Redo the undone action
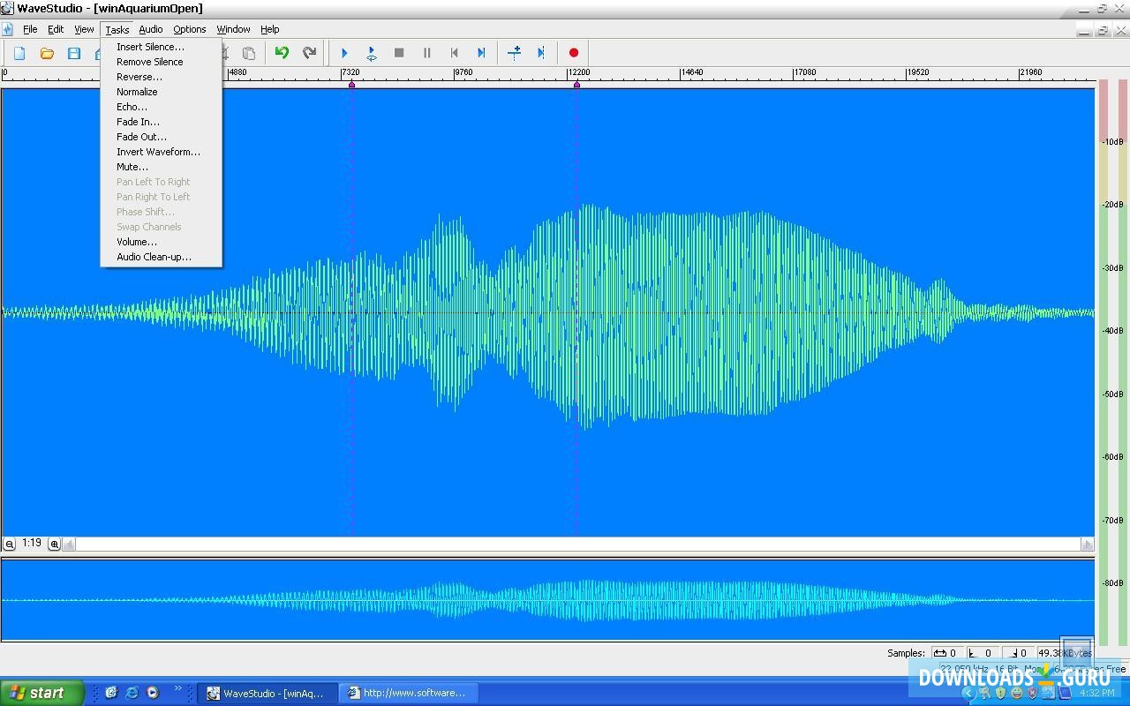The width and height of the screenshot is (1130, 706). 309,53
